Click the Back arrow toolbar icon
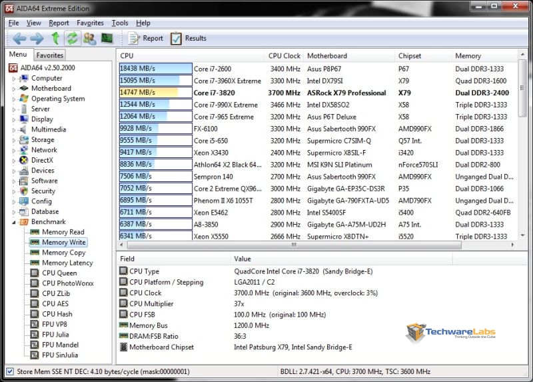Image resolution: width=533 pixels, height=382 pixels. tap(19, 39)
